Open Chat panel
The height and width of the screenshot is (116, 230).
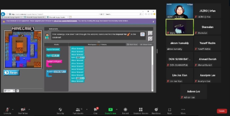pyautogui.click(x=95, y=111)
